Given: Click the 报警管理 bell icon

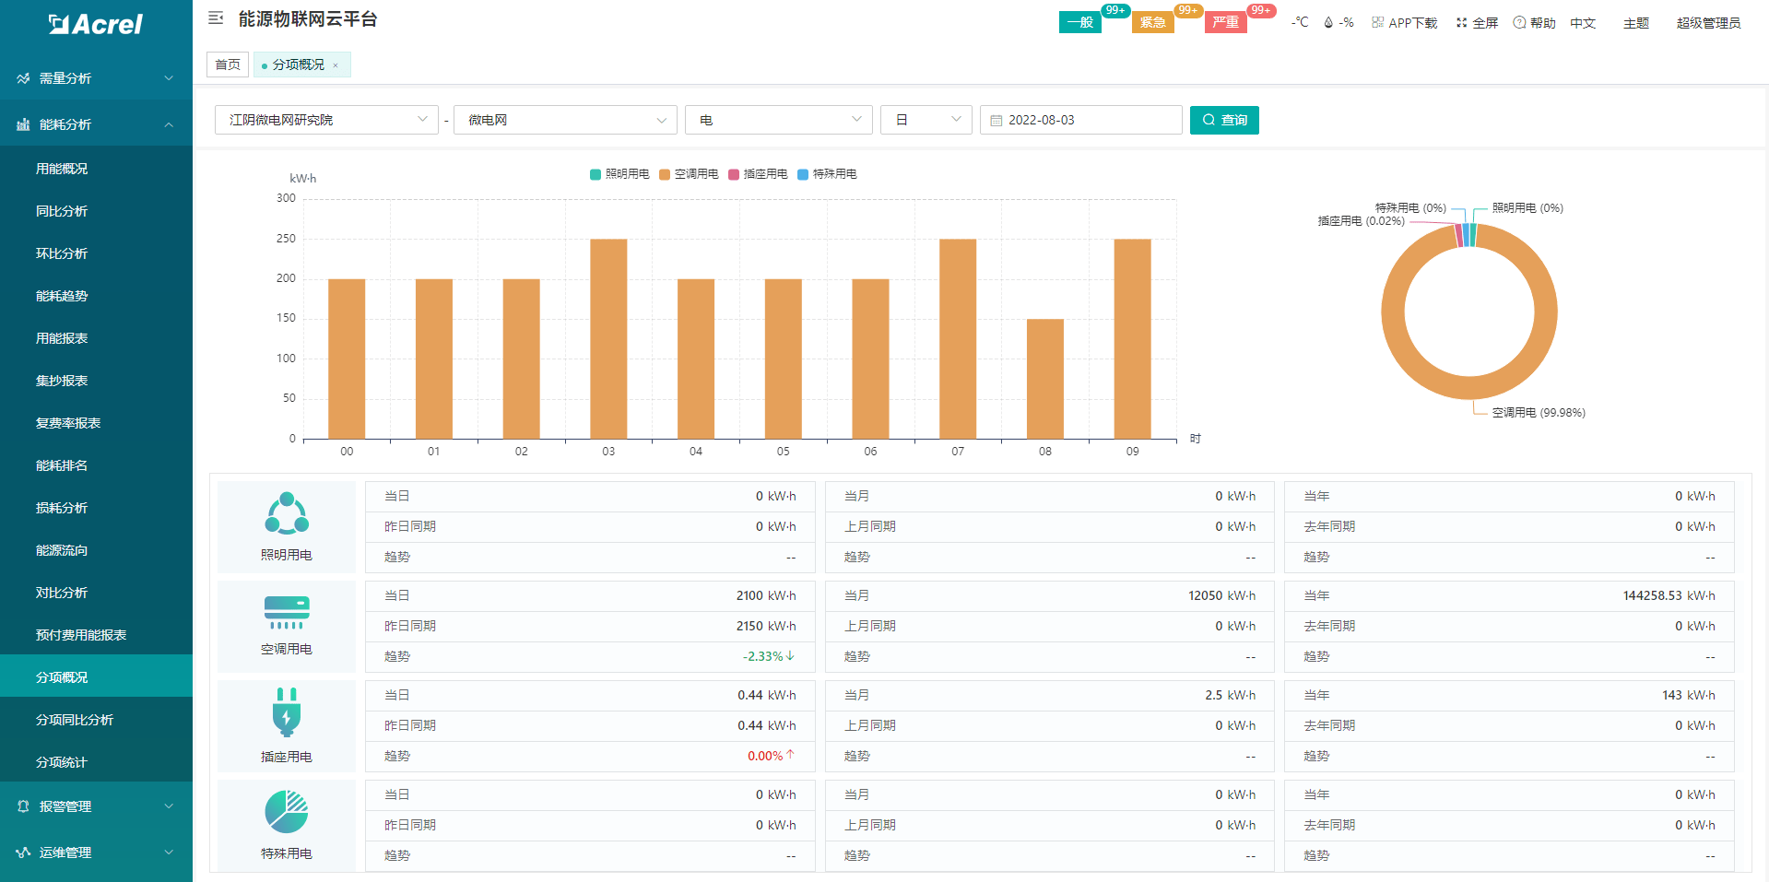Looking at the screenshot, I should [x=23, y=806].
